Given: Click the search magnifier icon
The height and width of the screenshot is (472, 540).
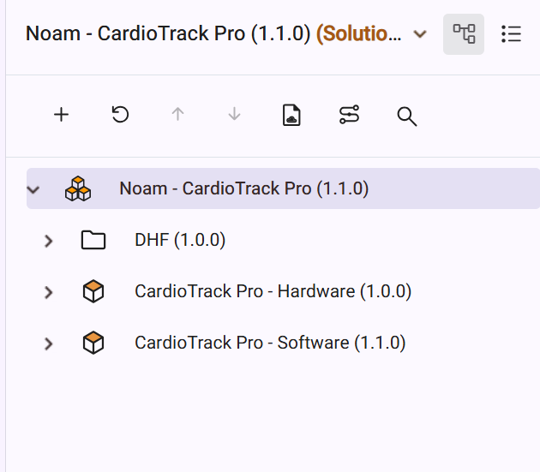Looking at the screenshot, I should (x=406, y=117).
